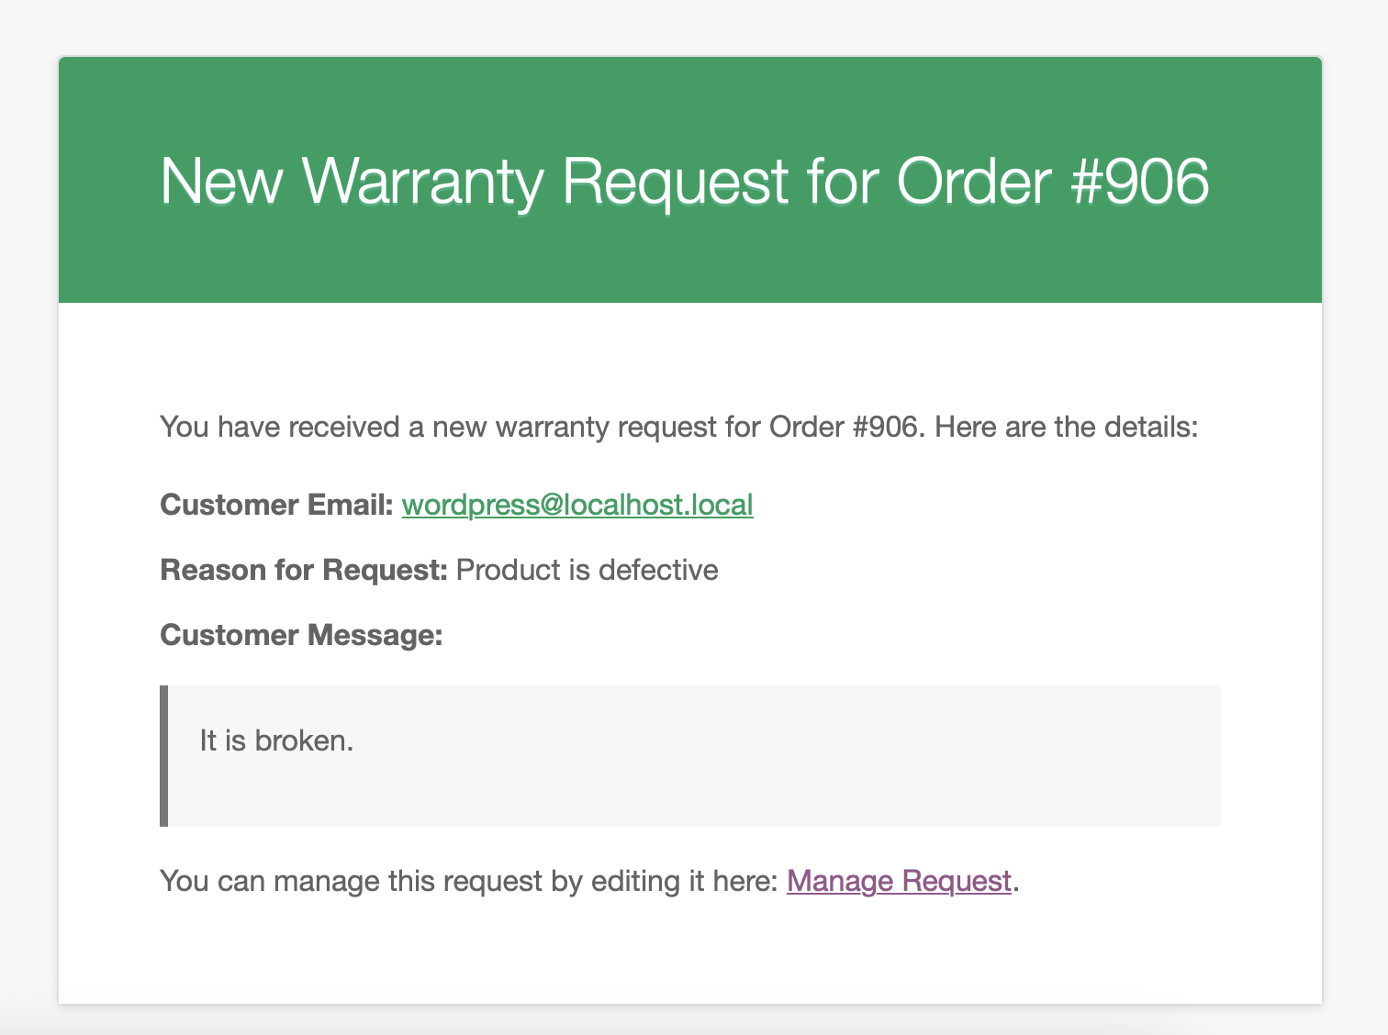Click the "Customer Email:" bold label
This screenshot has height=1035, width=1388.
(276, 505)
